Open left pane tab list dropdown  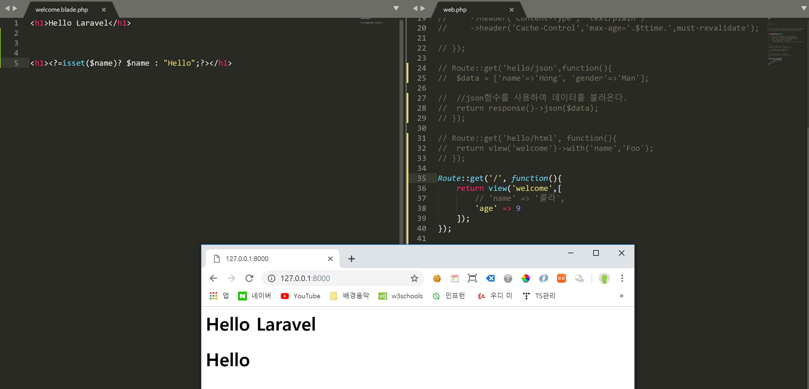click(396, 8)
